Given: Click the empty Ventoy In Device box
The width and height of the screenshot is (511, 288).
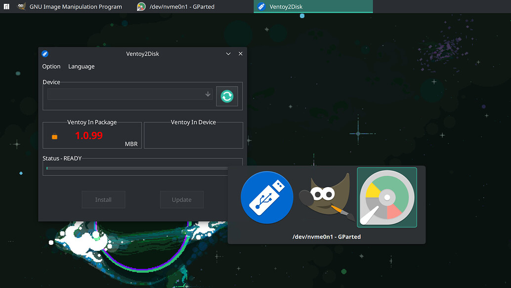Looking at the screenshot, I should click(x=193, y=137).
